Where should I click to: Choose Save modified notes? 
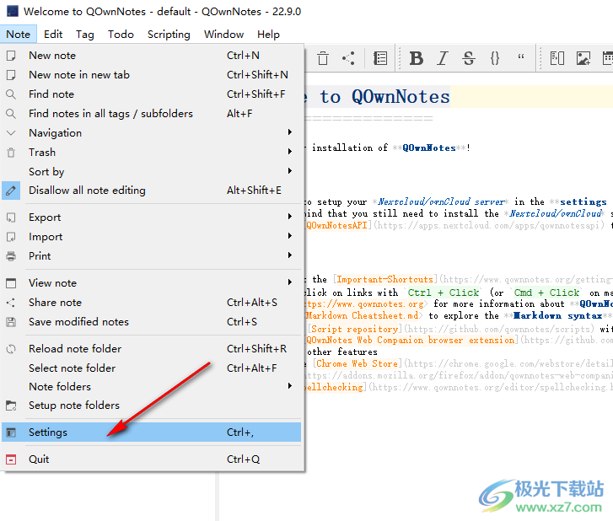(151, 322)
